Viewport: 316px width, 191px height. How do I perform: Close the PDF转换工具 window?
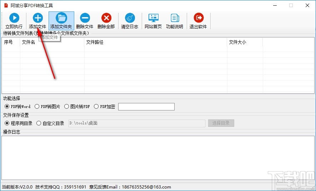[307, 5]
